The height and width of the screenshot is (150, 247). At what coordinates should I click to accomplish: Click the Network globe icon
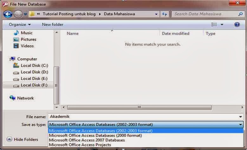(x=12, y=98)
